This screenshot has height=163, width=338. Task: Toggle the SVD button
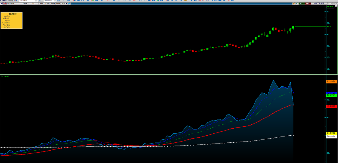(x=53, y=3)
